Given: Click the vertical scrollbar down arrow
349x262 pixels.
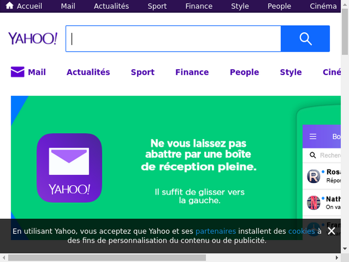Looking at the screenshot, I should click(x=345, y=249).
